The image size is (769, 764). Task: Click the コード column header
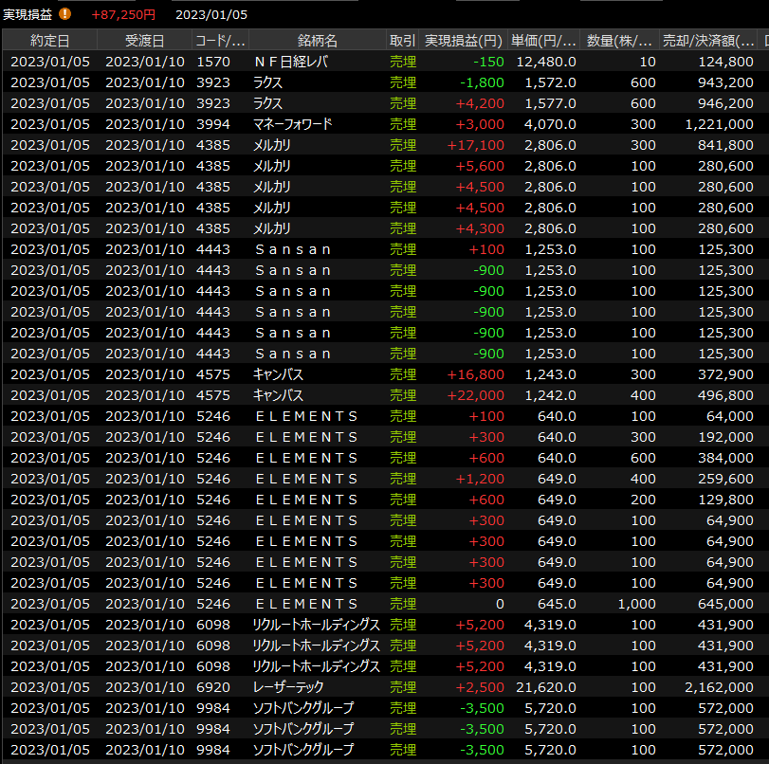coord(220,41)
